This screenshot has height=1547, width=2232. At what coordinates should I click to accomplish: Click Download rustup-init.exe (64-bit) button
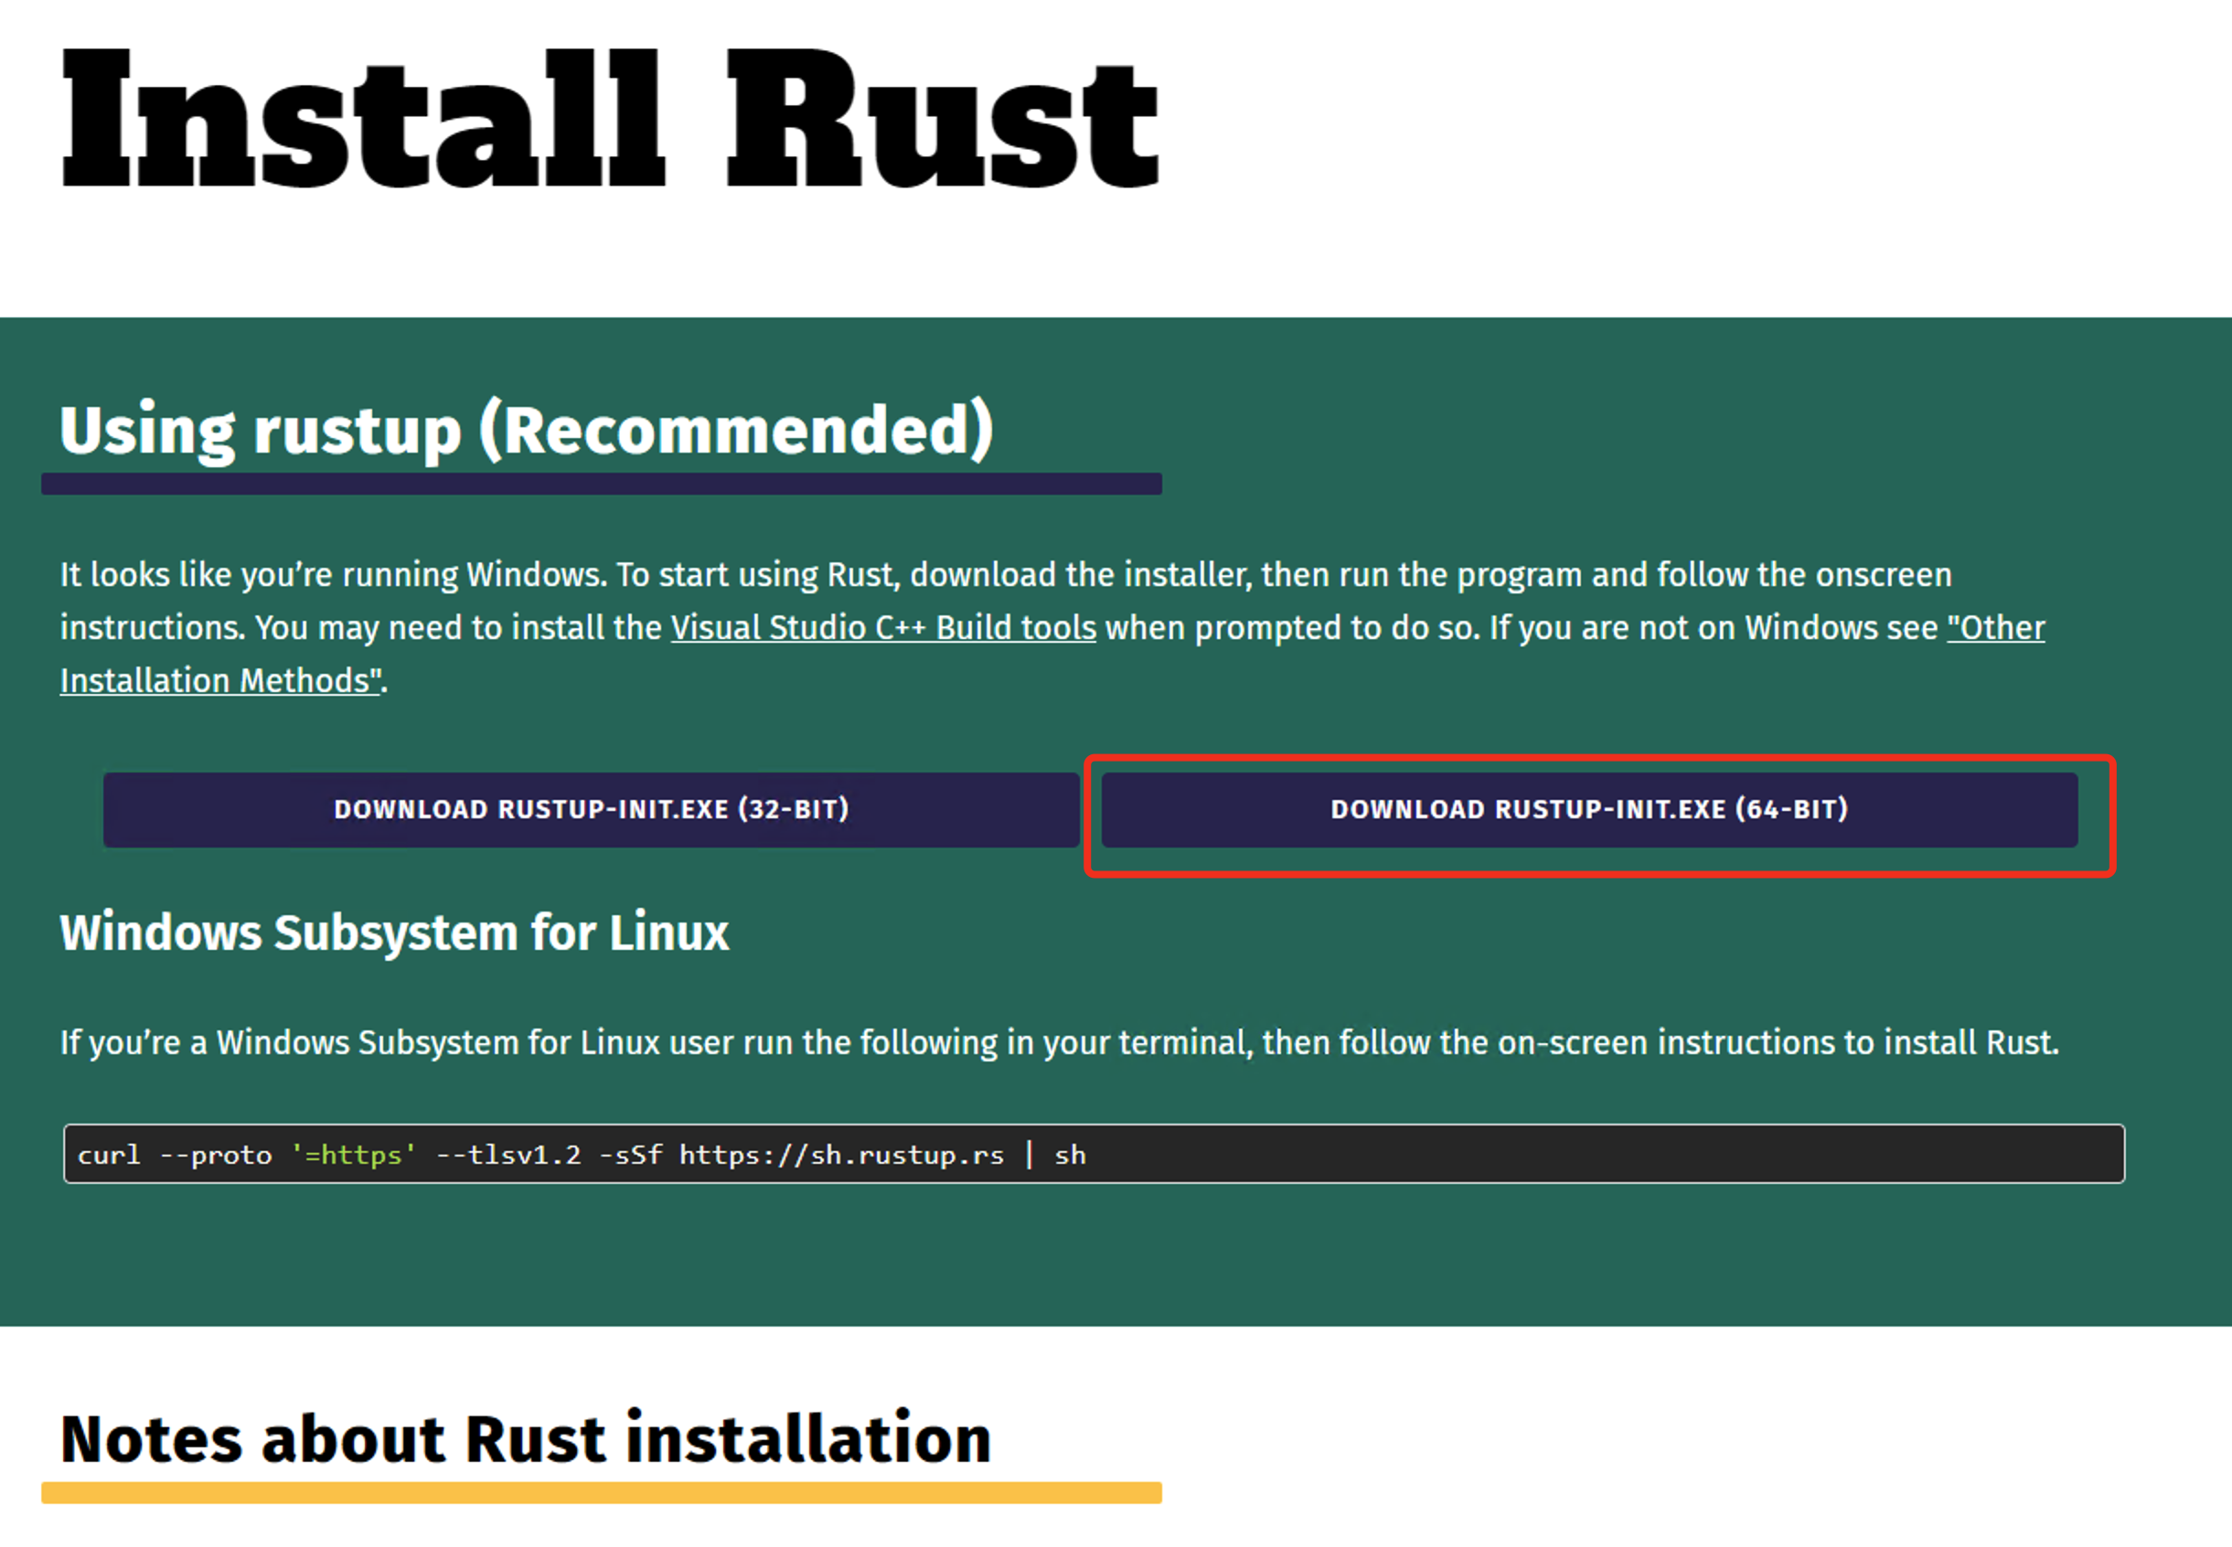click(x=1588, y=809)
